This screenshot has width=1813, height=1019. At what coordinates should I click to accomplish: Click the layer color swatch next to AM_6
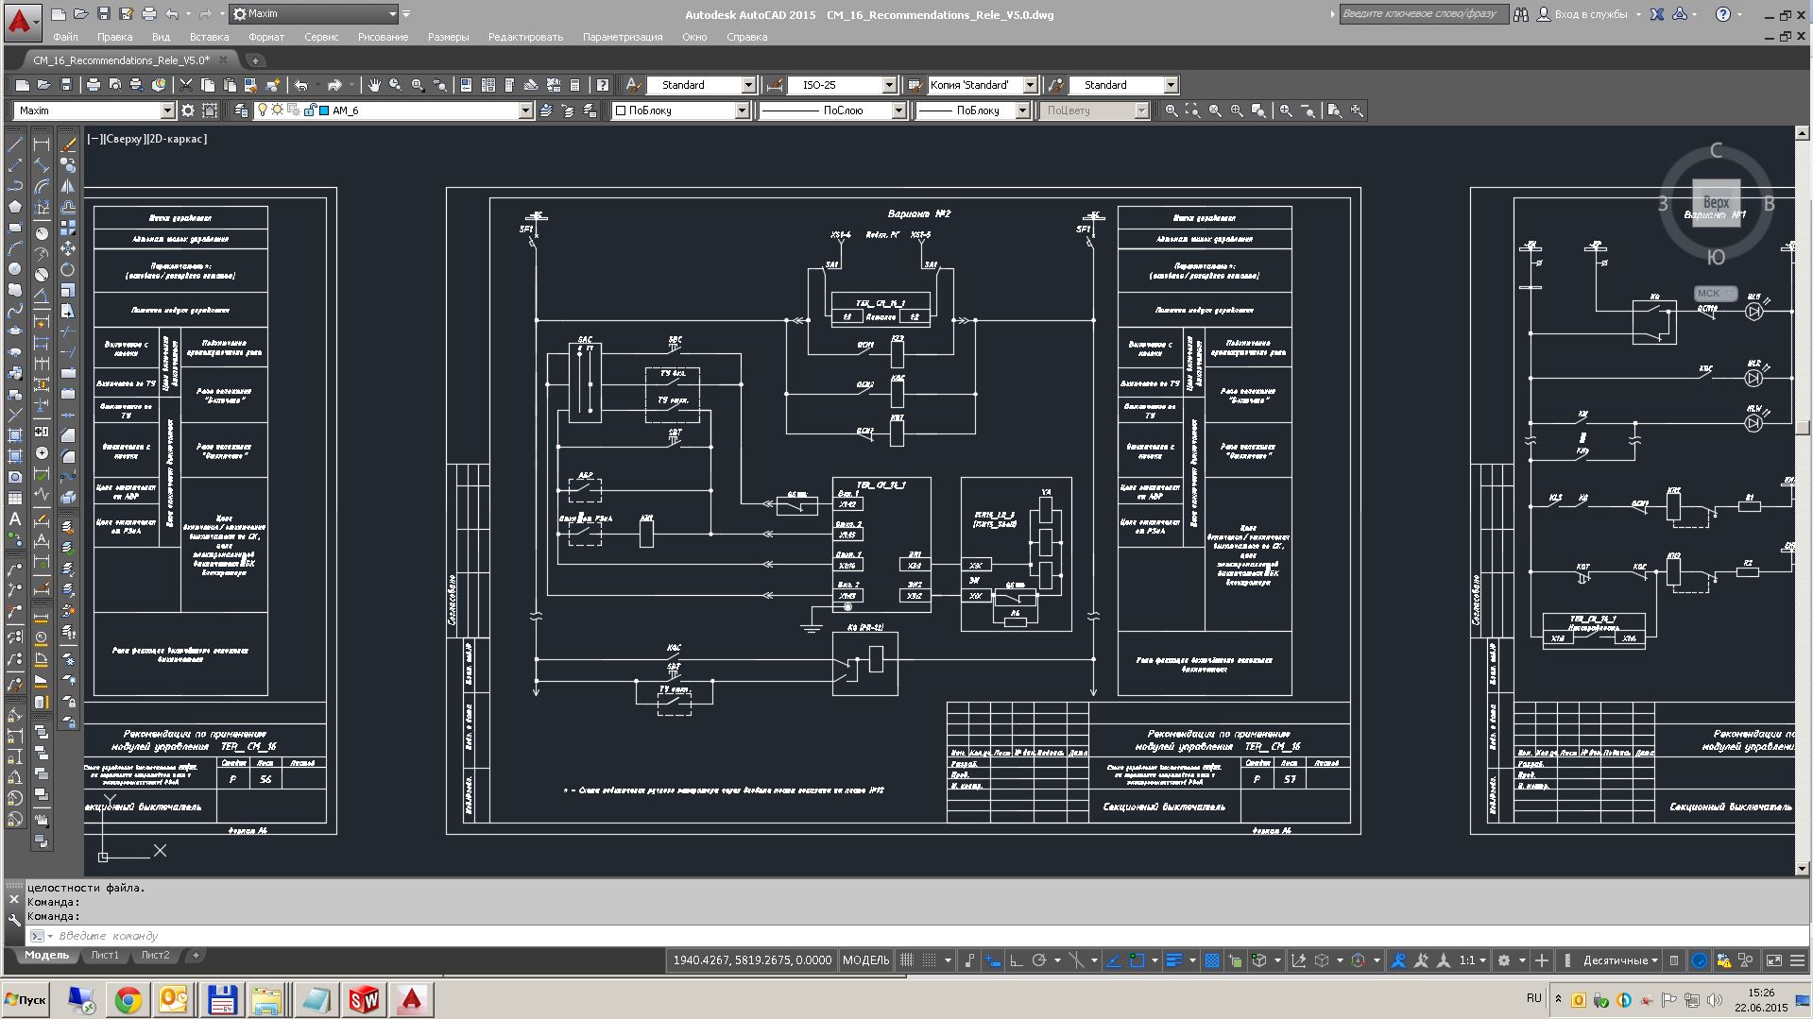[x=324, y=110]
